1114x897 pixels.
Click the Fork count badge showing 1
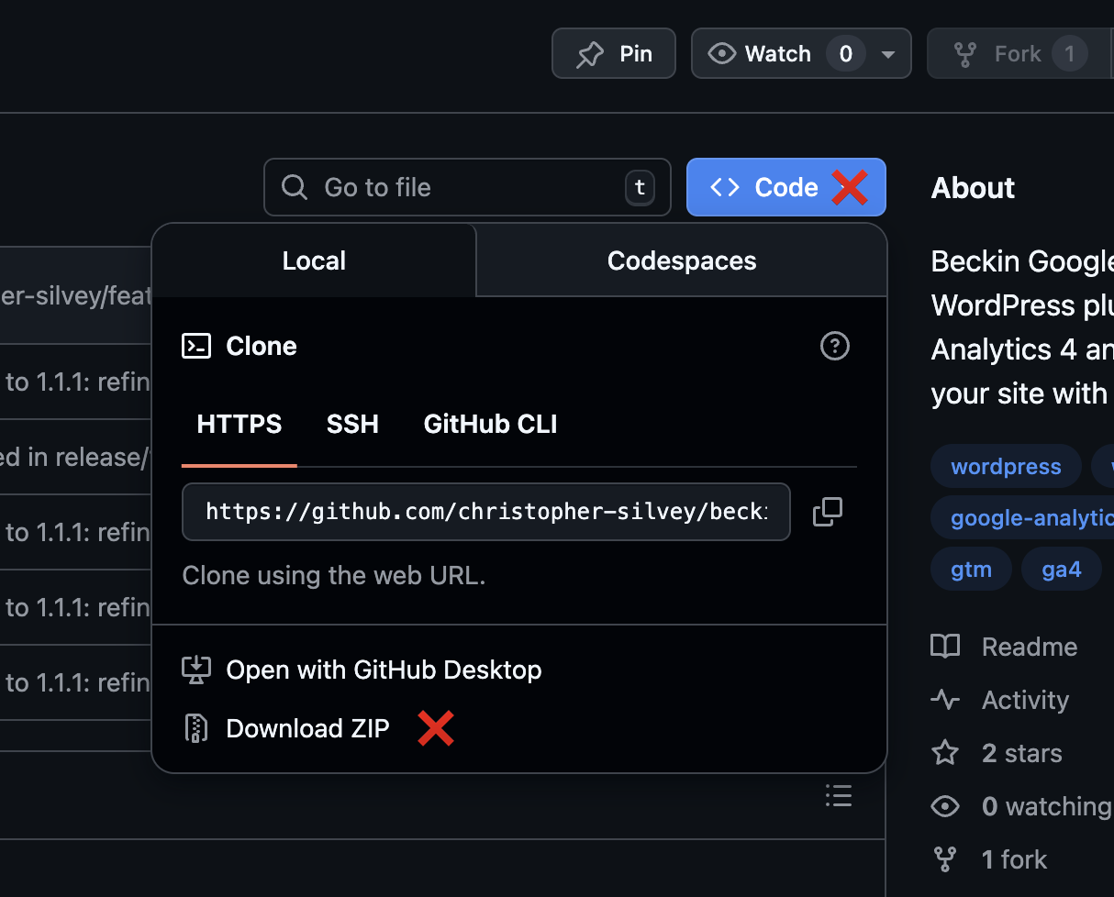[1069, 54]
